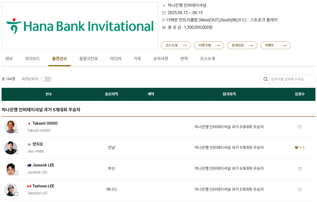Open Takashi OGISO player name link
Image resolution: width=317 pixels, height=202 pixels.
click(x=45, y=123)
